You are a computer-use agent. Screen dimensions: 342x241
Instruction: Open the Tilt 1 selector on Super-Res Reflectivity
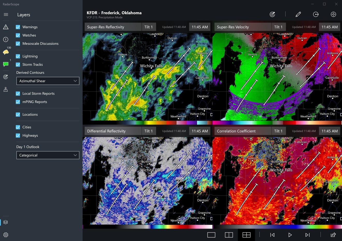149,27
